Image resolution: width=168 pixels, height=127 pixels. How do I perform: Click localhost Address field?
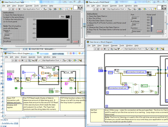pyautogui.click(x=14, y=41)
